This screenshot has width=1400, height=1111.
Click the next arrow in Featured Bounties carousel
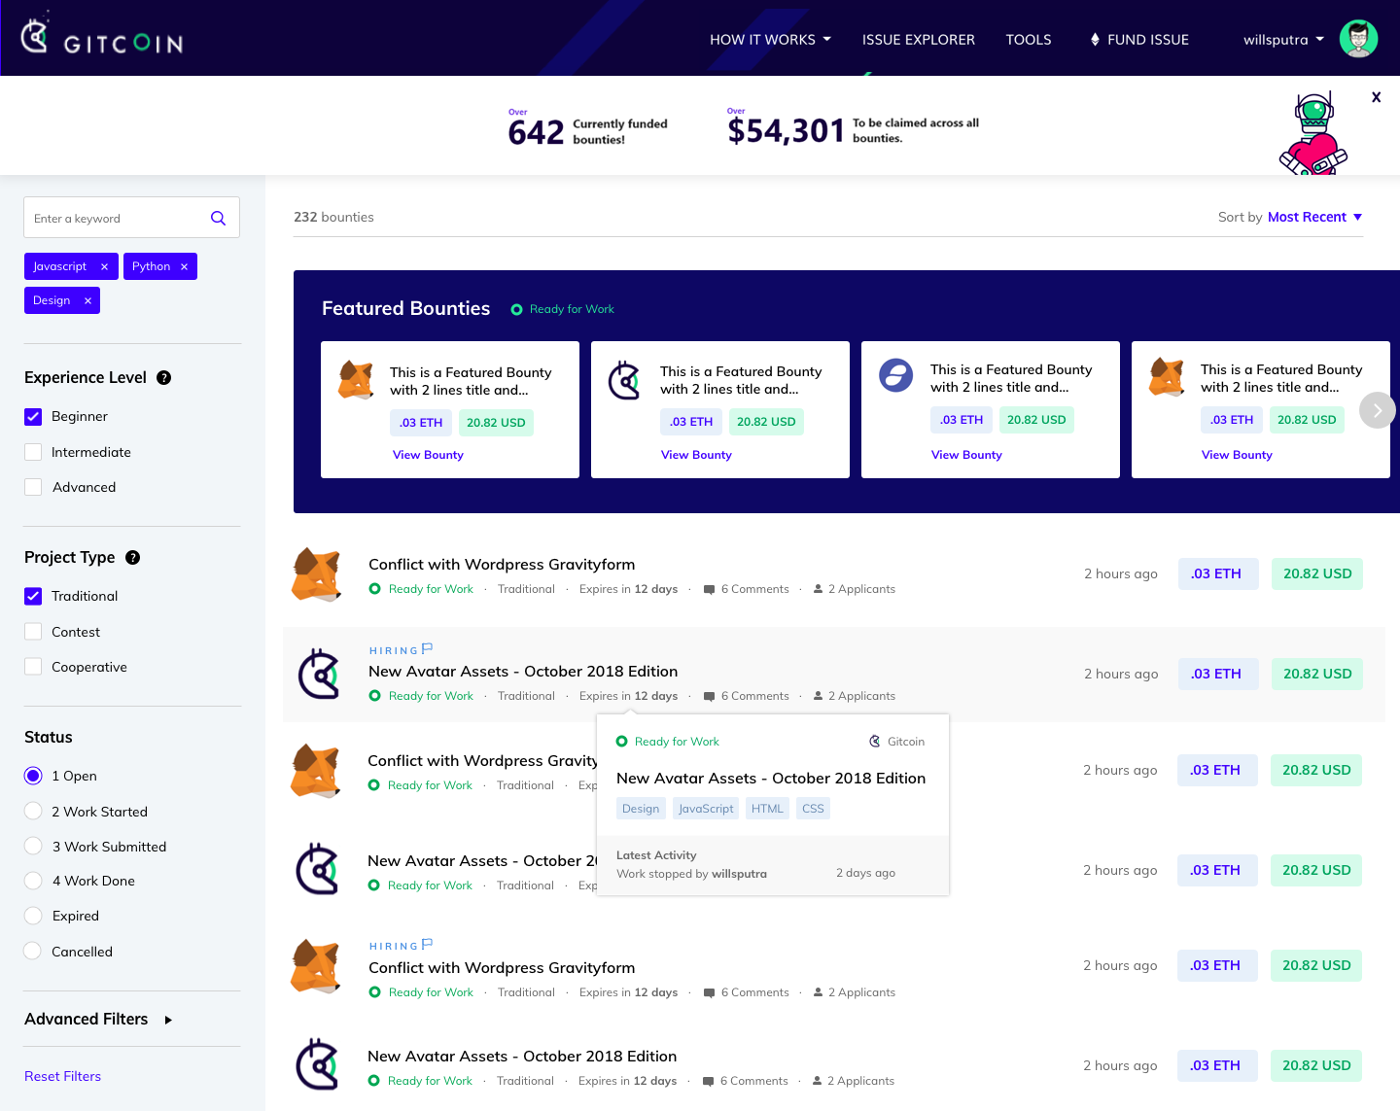click(x=1377, y=410)
